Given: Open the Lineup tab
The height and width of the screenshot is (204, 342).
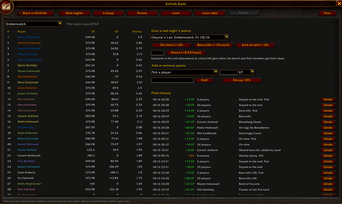Looking at the screenshot, I should pos(108,13).
